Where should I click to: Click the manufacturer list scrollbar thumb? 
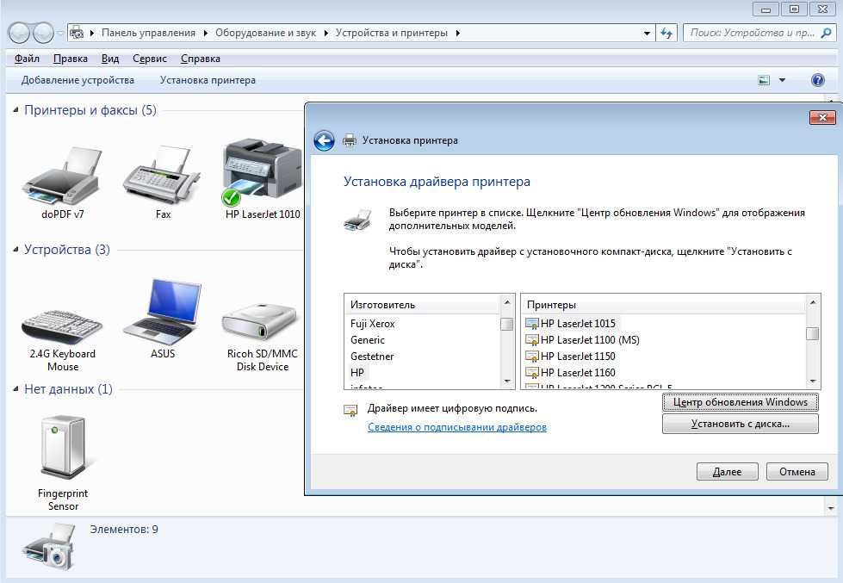pyautogui.click(x=506, y=325)
